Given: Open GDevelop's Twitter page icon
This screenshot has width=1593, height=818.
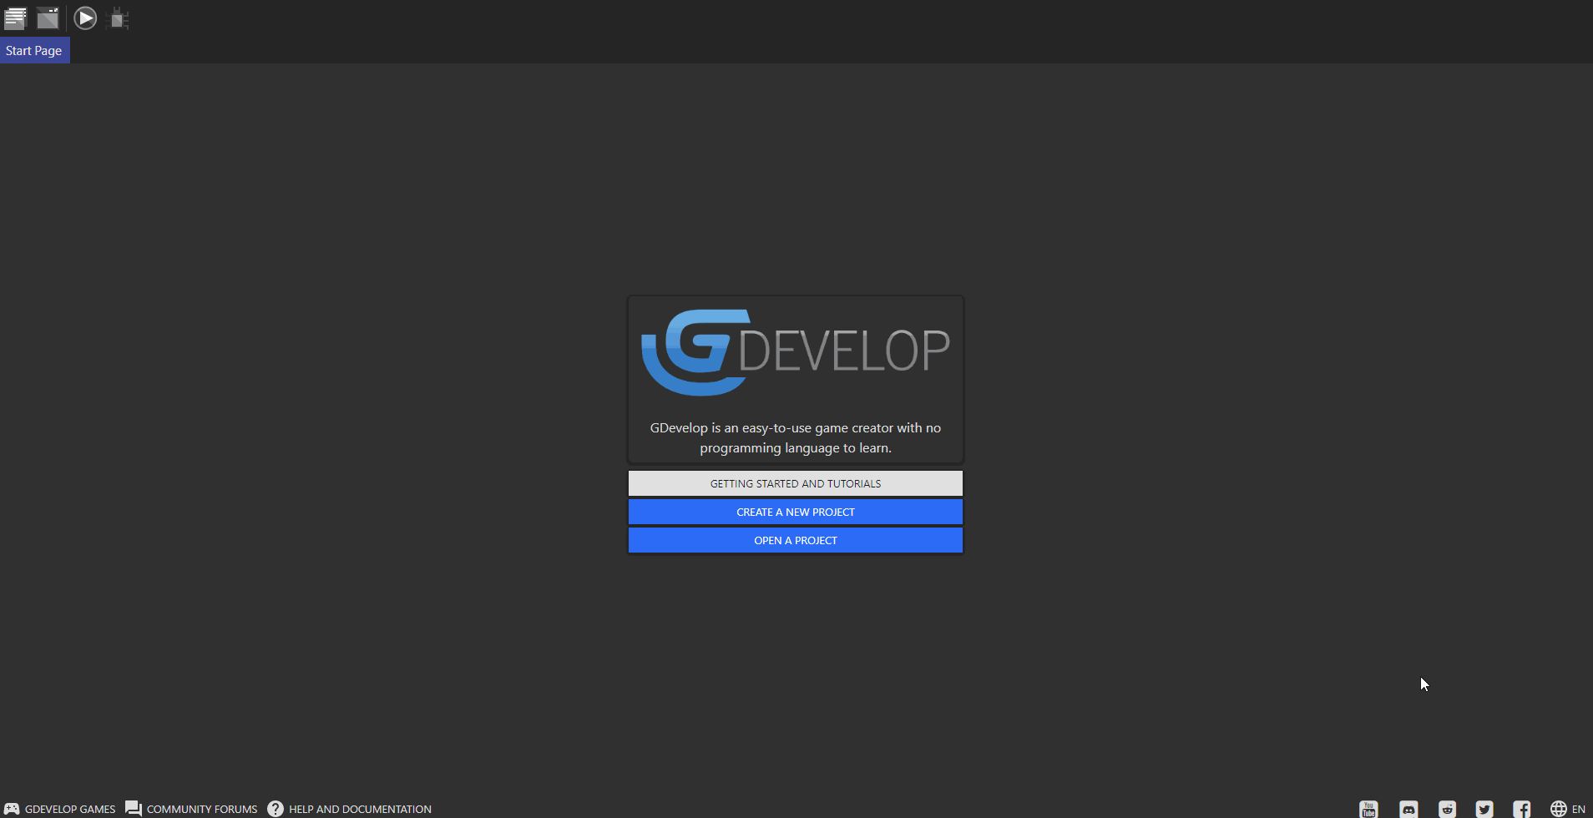Looking at the screenshot, I should point(1485,808).
